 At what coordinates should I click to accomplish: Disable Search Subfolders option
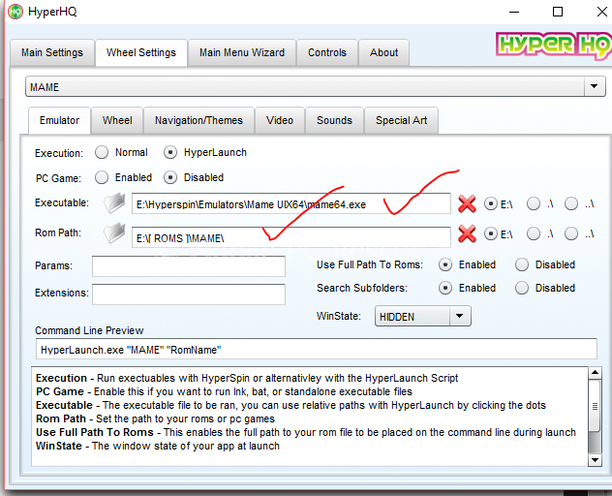click(522, 288)
